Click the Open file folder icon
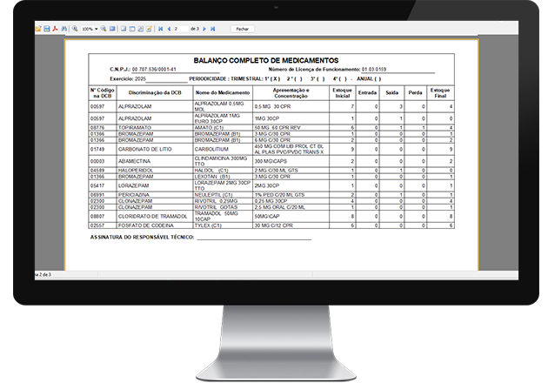This screenshot has height=383, width=548. point(38,29)
